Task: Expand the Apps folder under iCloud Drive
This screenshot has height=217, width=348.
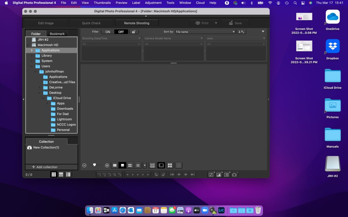Action: pos(47,103)
